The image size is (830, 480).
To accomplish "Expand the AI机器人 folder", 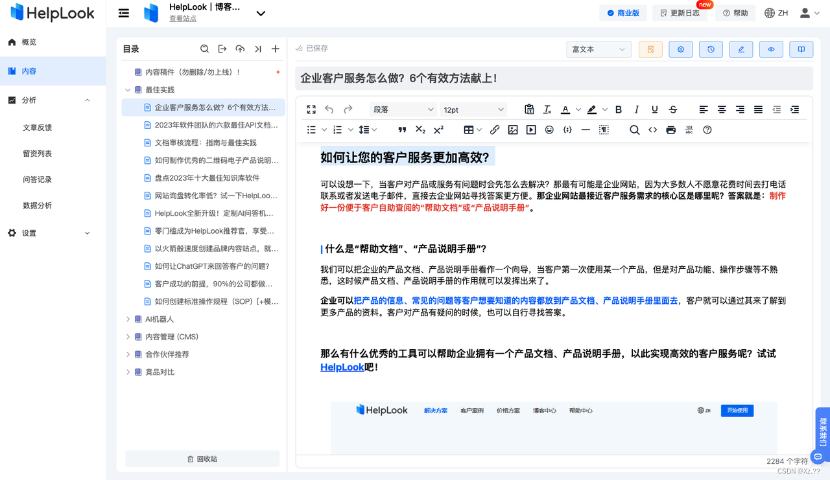I will (x=128, y=319).
